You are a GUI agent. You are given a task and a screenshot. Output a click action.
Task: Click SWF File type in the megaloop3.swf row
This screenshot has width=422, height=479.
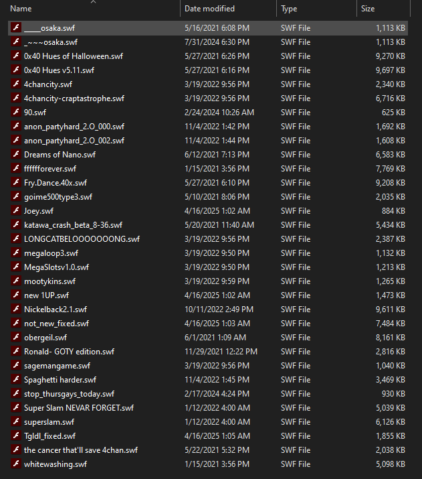click(x=296, y=253)
